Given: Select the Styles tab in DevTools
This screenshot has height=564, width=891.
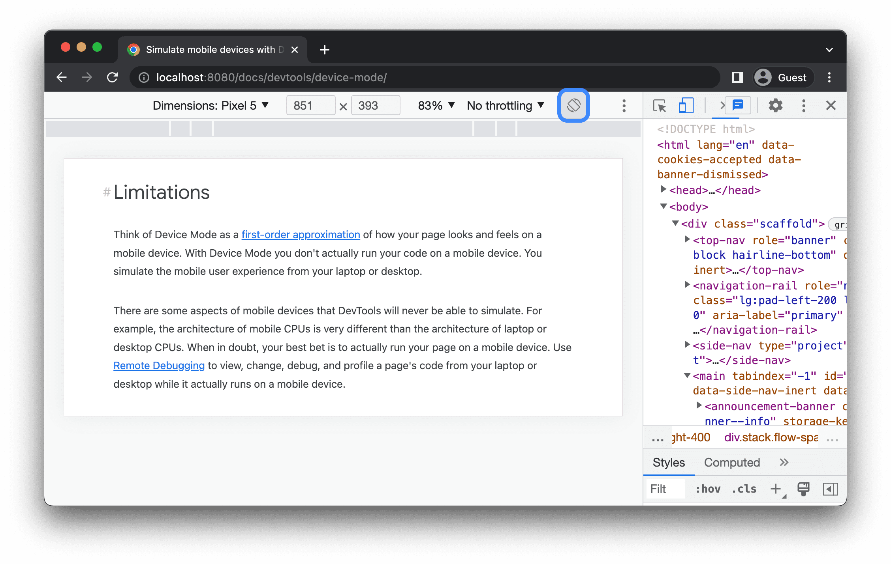Looking at the screenshot, I should click(x=669, y=463).
